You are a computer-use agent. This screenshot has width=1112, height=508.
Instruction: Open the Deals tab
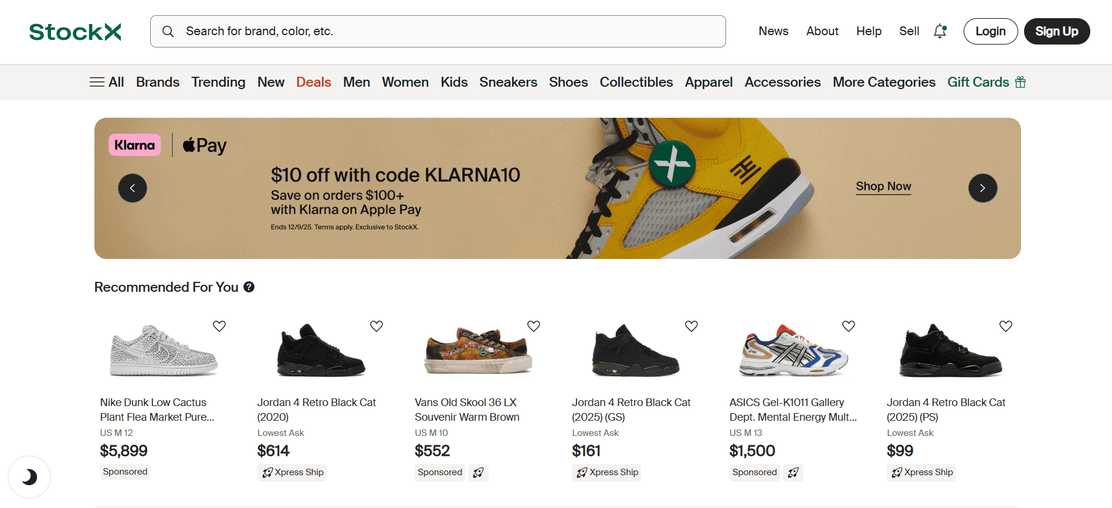click(313, 82)
